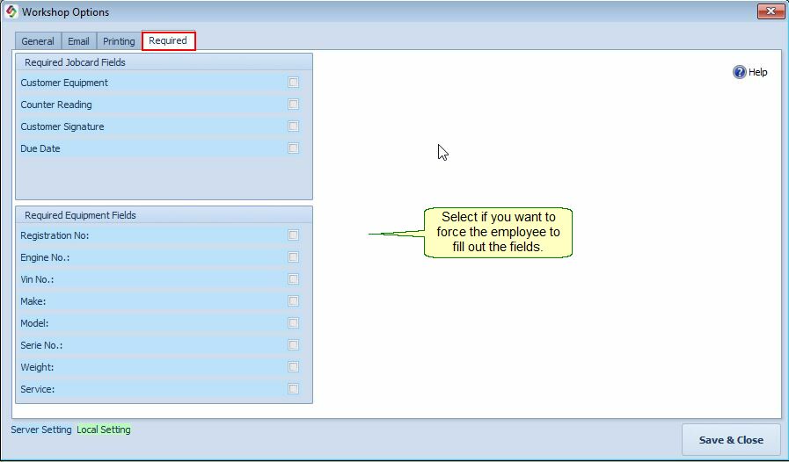Click the Workshop Options app icon
The width and height of the screenshot is (789, 462).
11,11
